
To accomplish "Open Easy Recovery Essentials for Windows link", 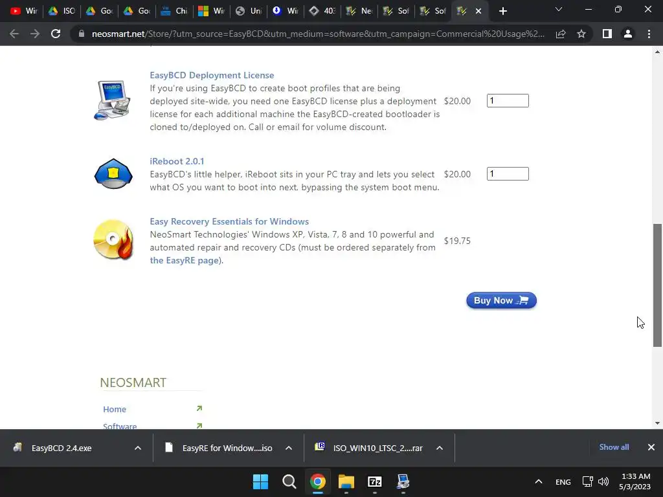I will 229,221.
